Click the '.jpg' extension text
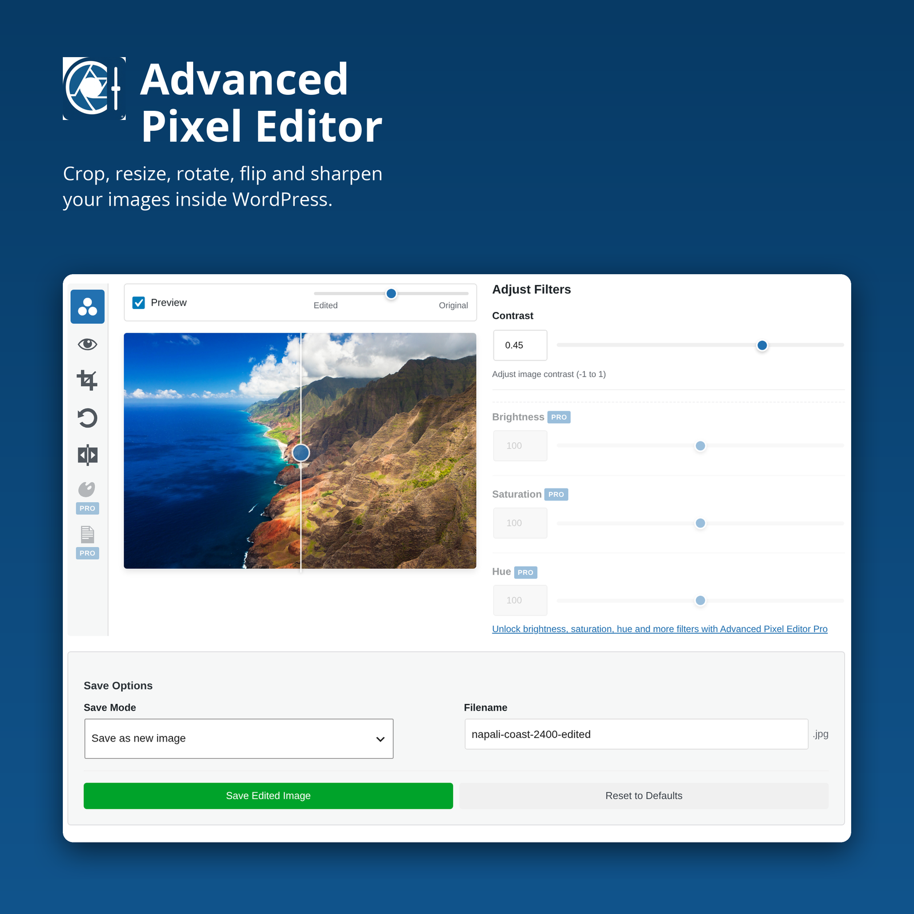The width and height of the screenshot is (914, 914). (821, 734)
